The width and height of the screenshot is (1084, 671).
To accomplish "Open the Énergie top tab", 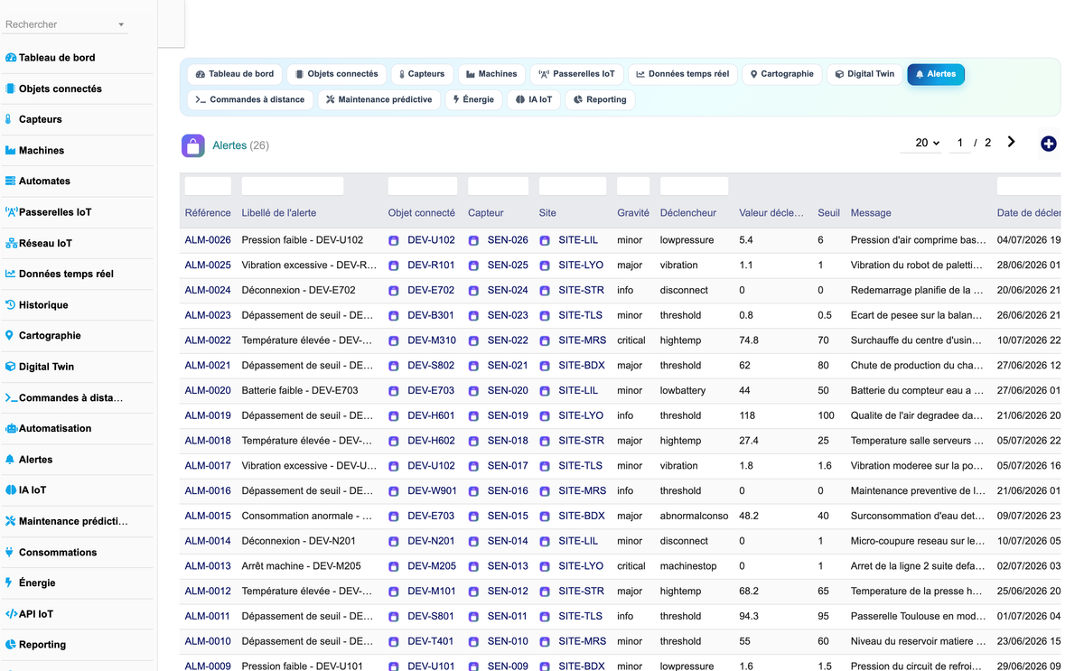I will tap(473, 99).
